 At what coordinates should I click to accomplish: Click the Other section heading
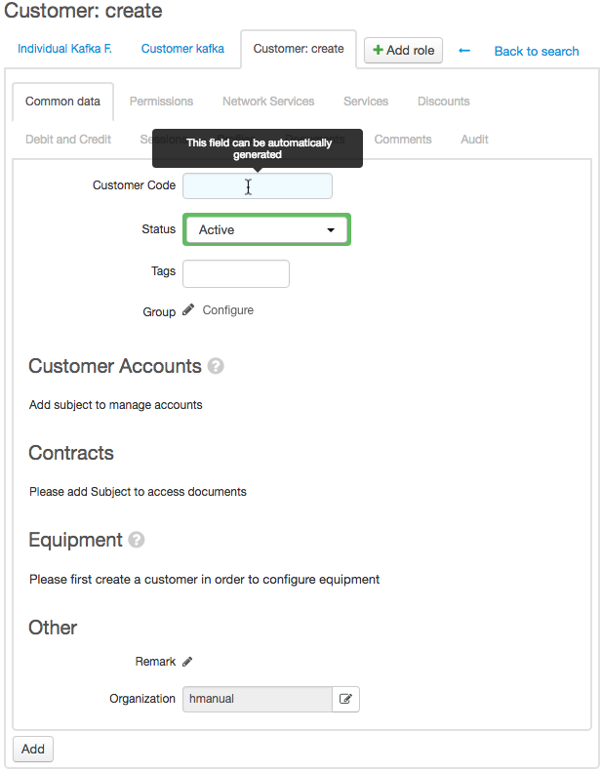[x=53, y=628]
